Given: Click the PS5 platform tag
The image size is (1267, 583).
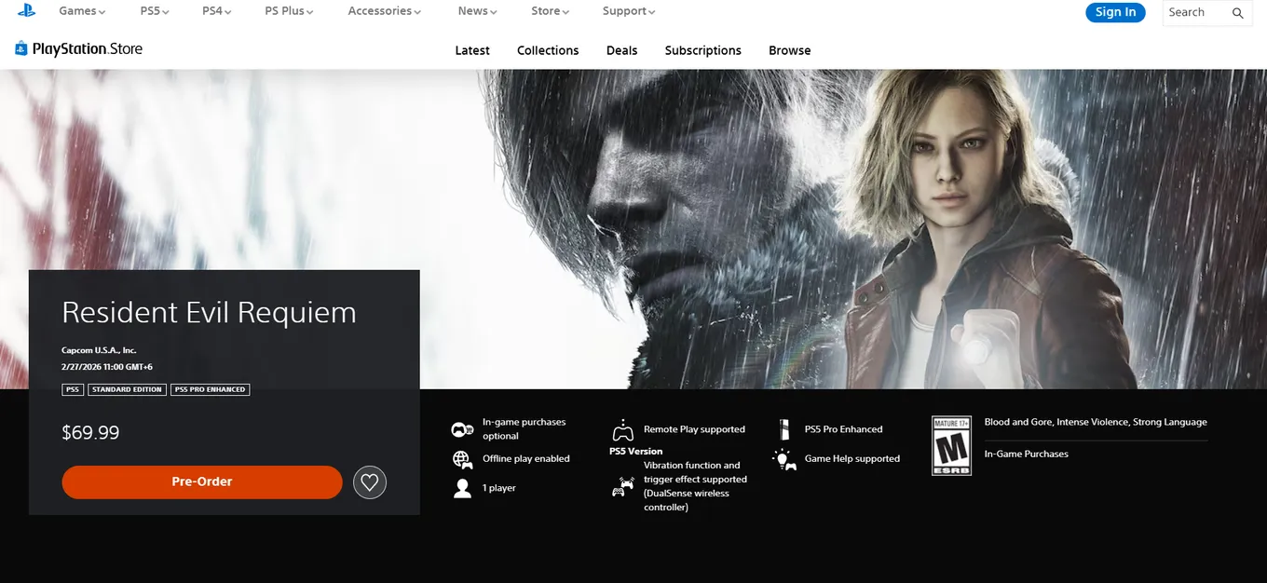Looking at the screenshot, I should point(73,389).
